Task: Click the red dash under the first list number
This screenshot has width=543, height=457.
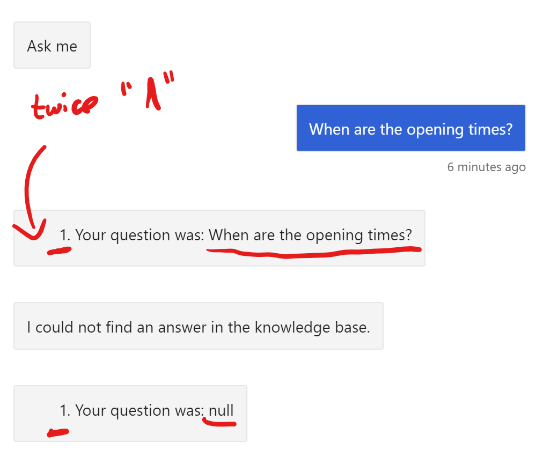Action: 59,250
